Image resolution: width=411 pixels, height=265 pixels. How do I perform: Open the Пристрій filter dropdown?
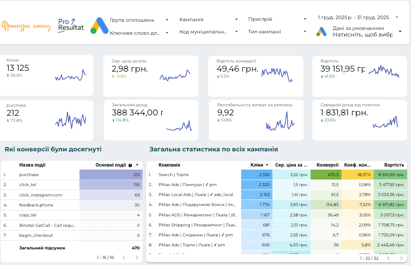click(277, 19)
